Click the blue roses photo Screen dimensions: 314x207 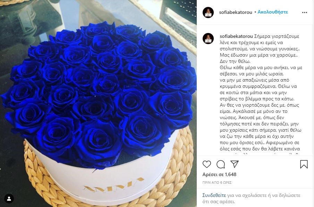tap(98, 104)
